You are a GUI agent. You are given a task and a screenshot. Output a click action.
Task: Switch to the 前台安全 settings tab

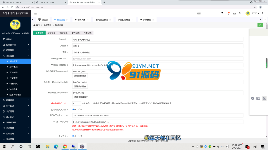(63, 33)
